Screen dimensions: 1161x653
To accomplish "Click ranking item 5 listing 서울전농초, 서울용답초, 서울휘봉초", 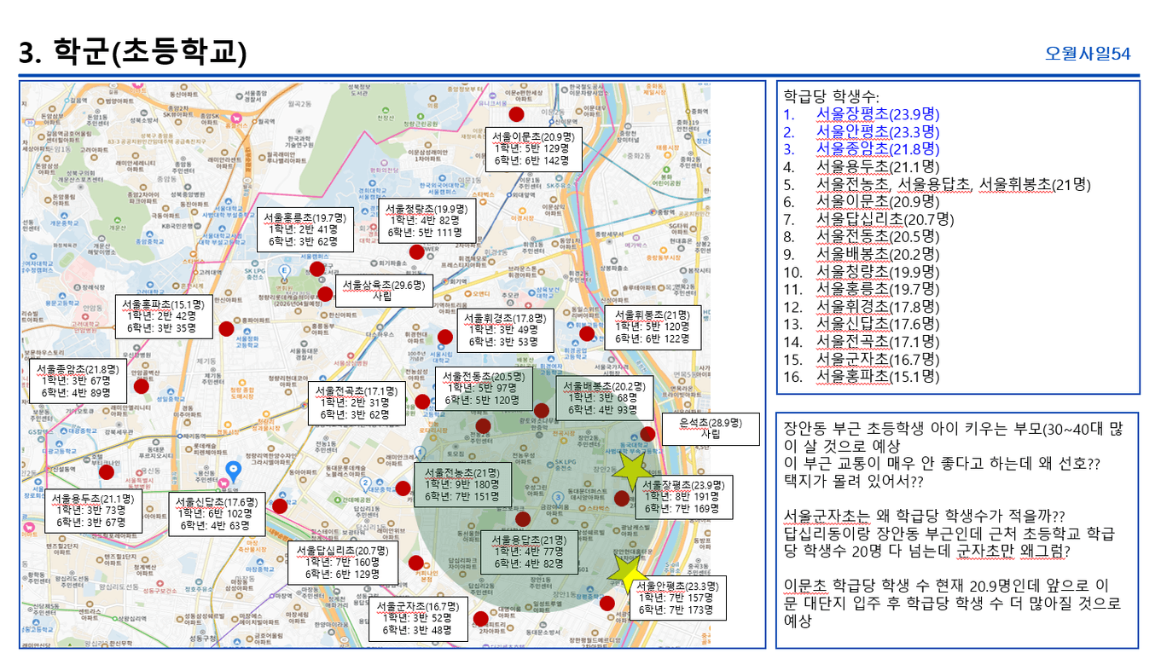I will pos(936,183).
